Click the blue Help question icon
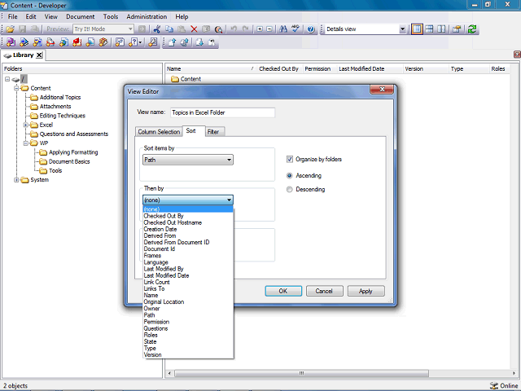The image size is (521, 391). click(x=311, y=29)
